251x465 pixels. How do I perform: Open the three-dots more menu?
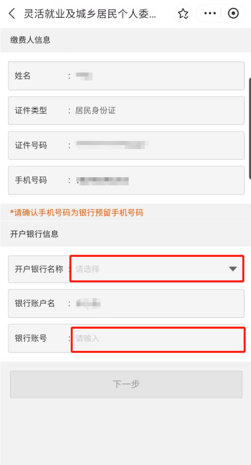(210, 14)
